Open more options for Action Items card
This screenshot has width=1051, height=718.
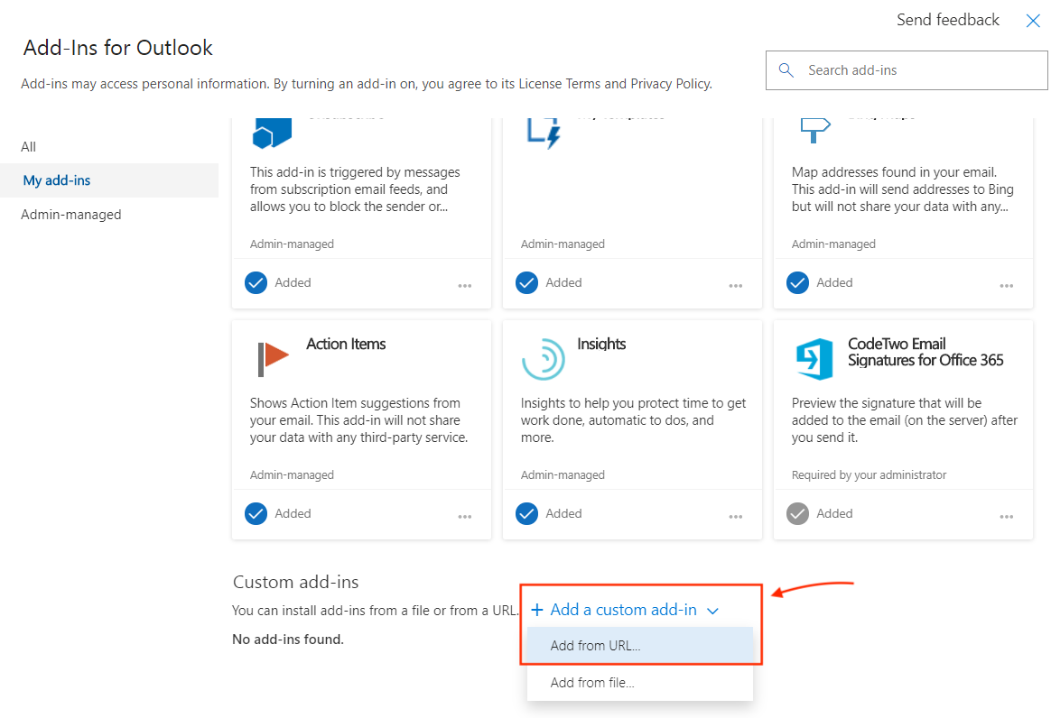click(x=464, y=516)
